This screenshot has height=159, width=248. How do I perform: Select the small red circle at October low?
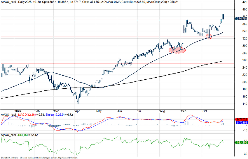point(209,36)
